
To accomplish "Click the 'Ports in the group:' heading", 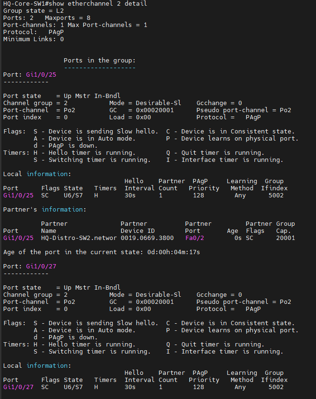I will [x=99, y=60].
